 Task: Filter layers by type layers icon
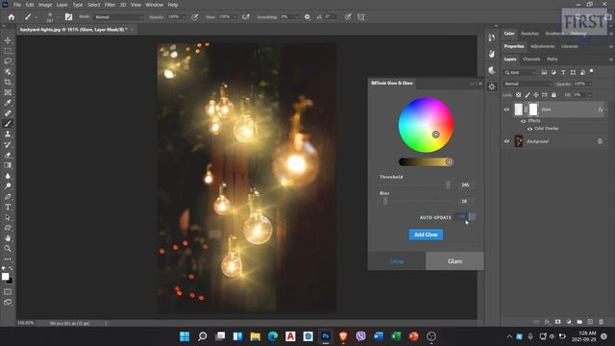pyautogui.click(x=563, y=73)
